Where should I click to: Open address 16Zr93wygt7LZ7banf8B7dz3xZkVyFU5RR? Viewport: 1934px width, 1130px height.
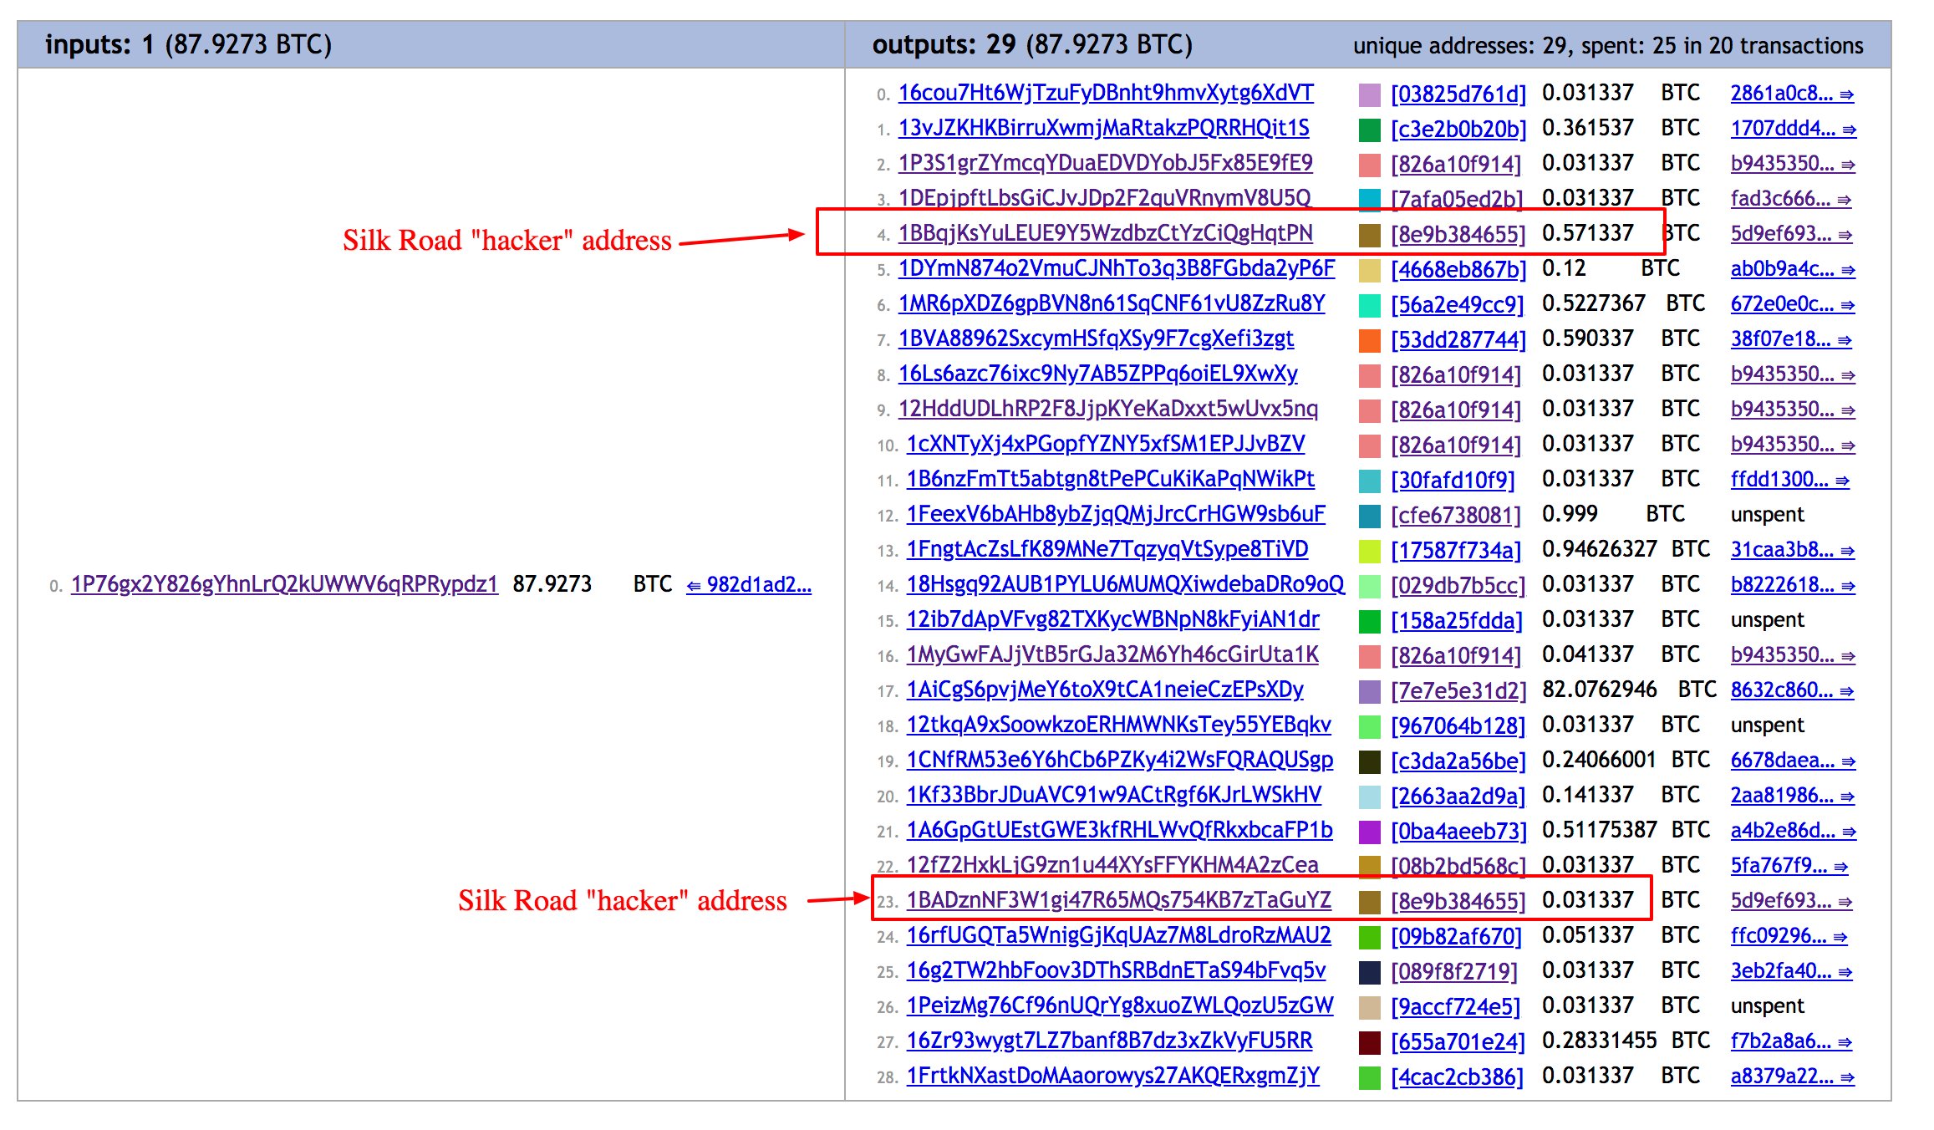point(1110,1040)
